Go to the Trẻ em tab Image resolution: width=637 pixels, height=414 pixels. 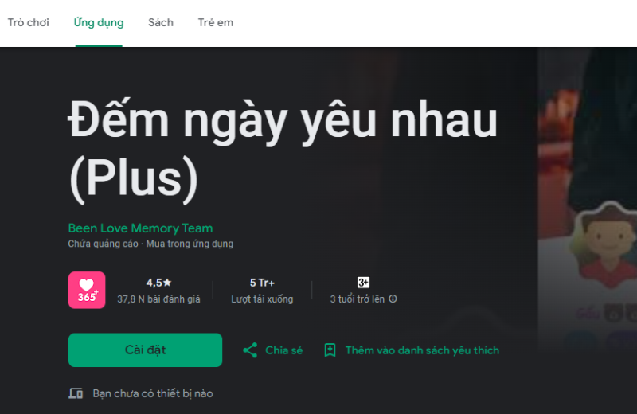pyautogui.click(x=216, y=23)
